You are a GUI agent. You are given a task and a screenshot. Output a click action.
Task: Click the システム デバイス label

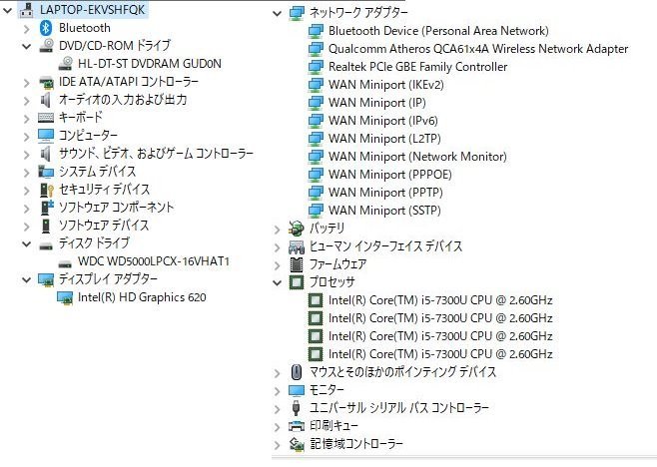tap(97, 172)
